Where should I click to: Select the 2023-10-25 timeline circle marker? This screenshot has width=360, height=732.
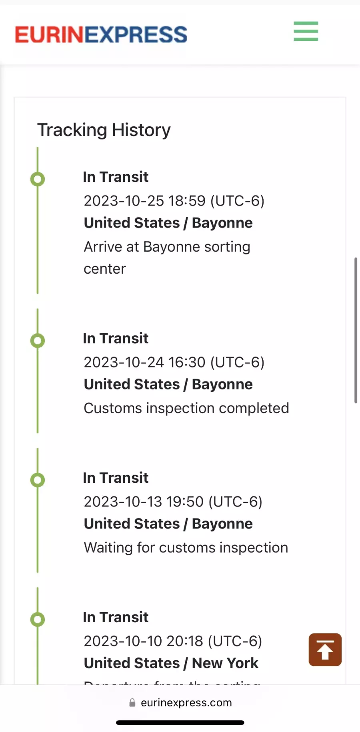click(38, 179)
